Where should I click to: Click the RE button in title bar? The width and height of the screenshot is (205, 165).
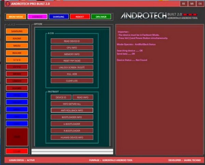(184, 4)
